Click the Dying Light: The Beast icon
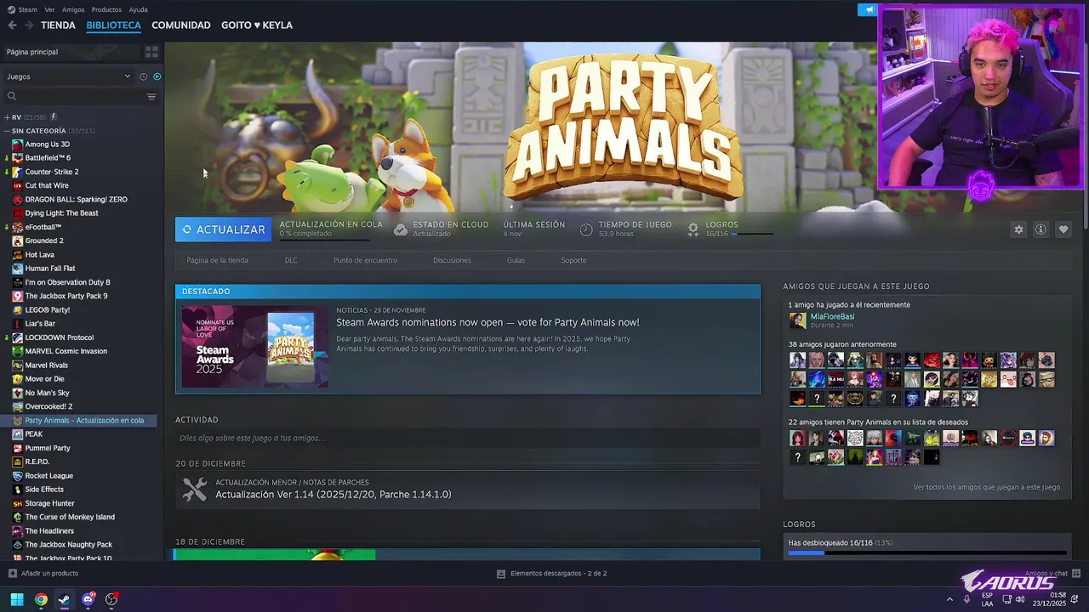 (17, 213)
